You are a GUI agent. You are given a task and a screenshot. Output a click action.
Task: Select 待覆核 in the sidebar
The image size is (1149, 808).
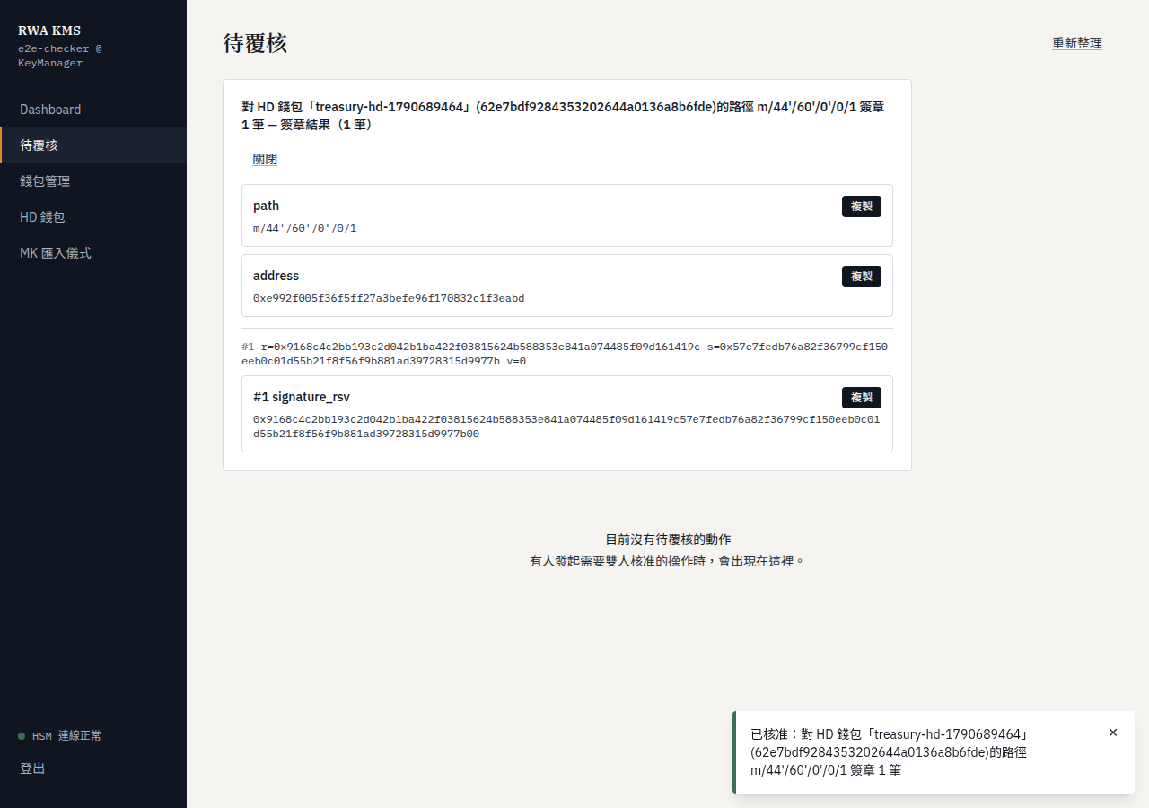93,145
